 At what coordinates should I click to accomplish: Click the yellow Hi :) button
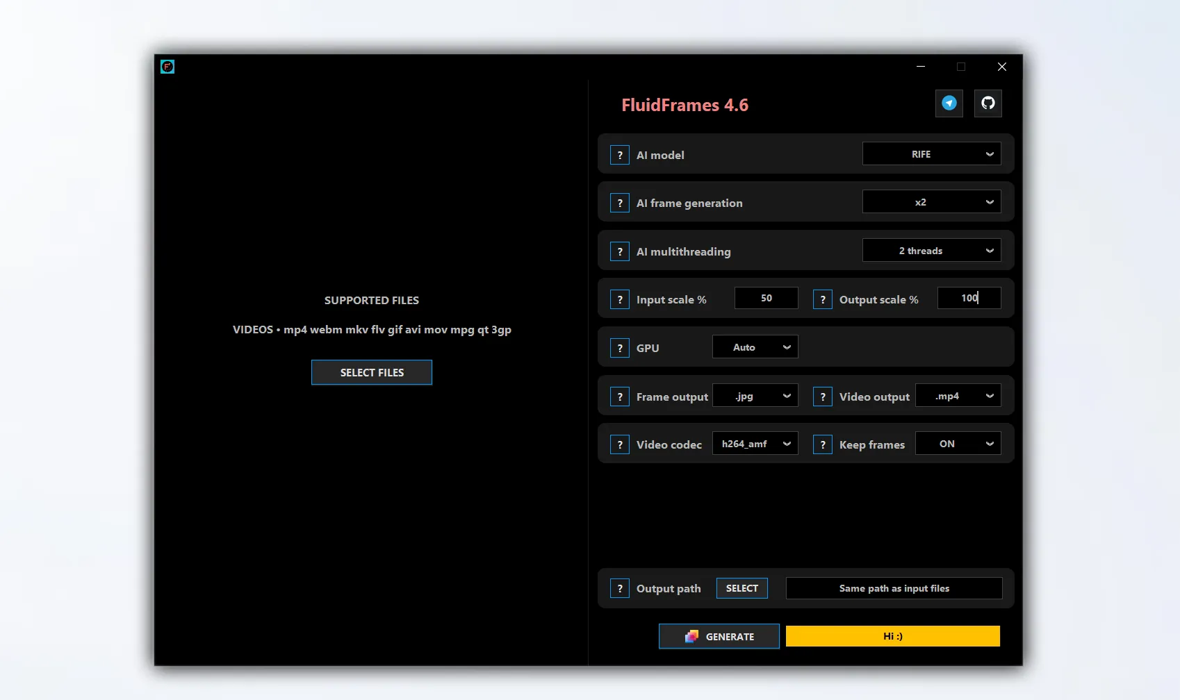click(x=892, y=635)
